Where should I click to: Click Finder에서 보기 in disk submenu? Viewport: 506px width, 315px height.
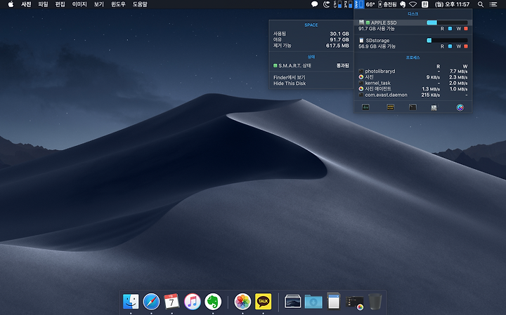point(290,77)
